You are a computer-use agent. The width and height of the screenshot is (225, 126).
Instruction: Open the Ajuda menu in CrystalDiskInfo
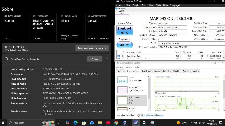[158, 5]
